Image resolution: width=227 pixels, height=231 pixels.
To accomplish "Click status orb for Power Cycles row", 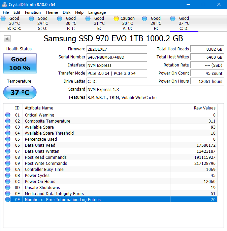I will [8, 175].
